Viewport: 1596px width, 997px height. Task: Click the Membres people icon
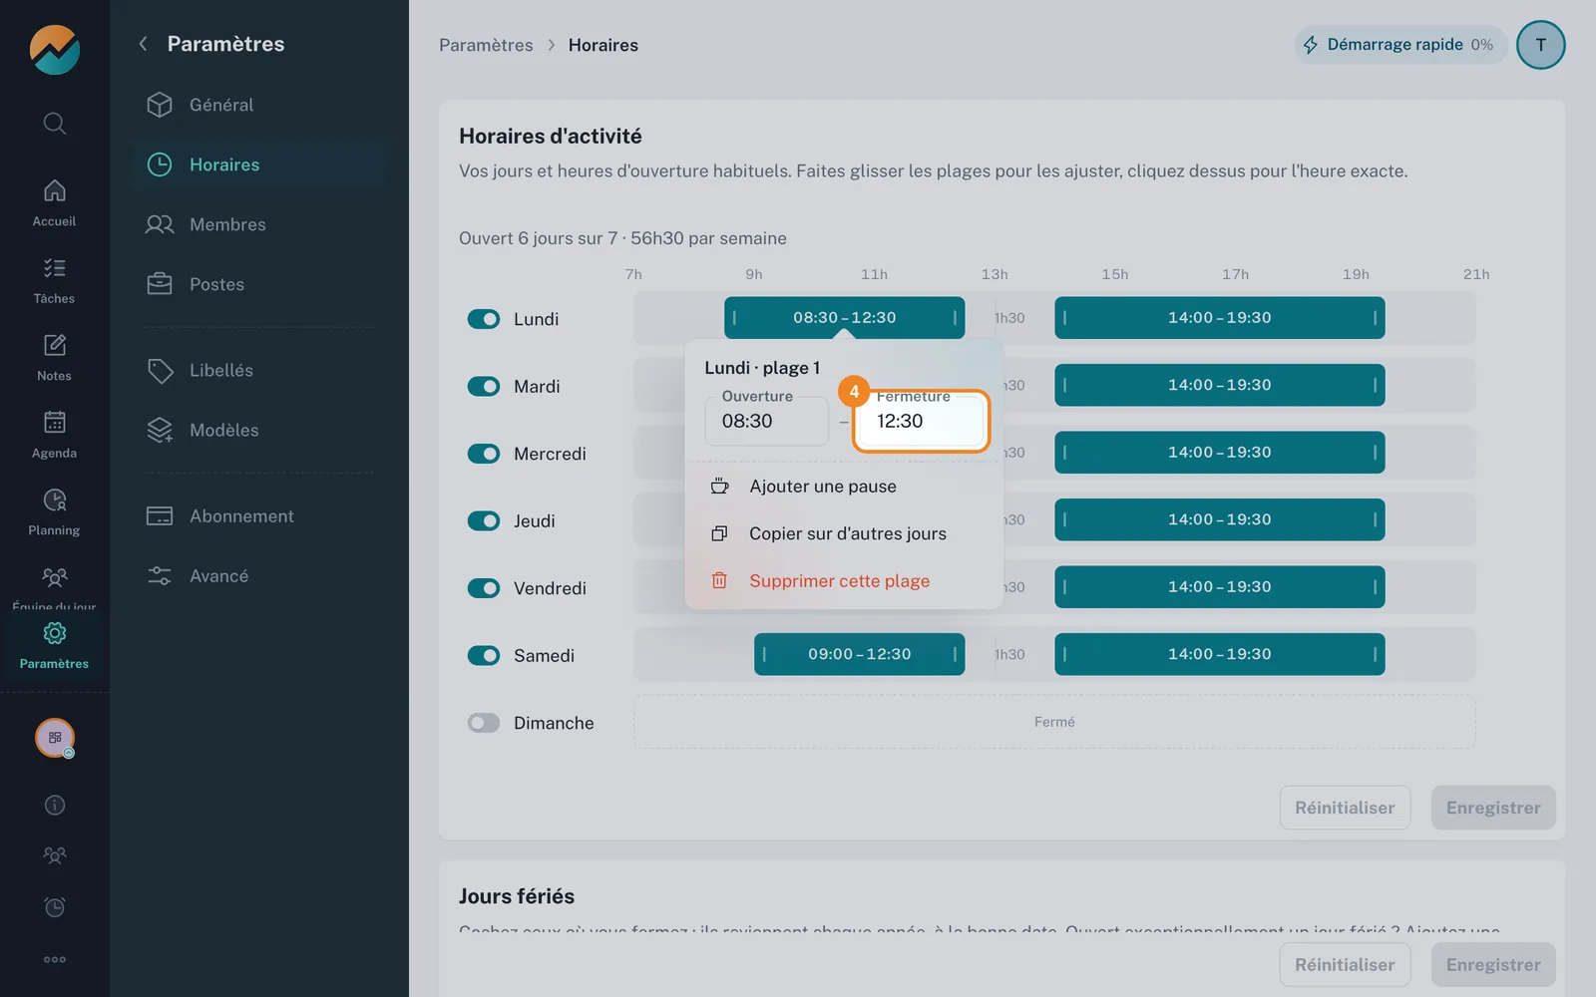(160, 224)
